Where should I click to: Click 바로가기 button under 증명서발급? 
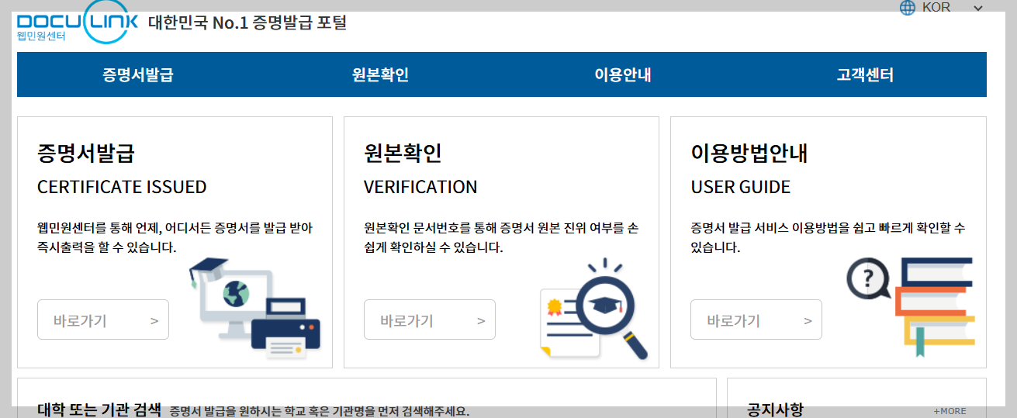103,320
